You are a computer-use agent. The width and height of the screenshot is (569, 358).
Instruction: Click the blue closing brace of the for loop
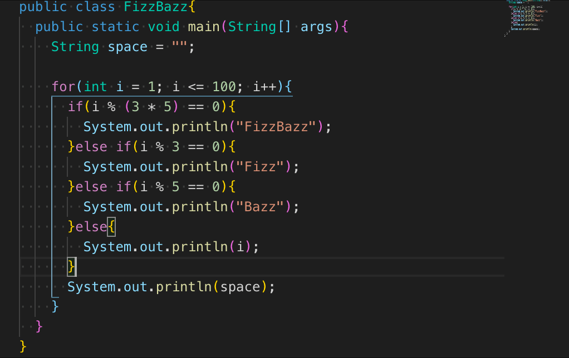click(x=55, y=306)
